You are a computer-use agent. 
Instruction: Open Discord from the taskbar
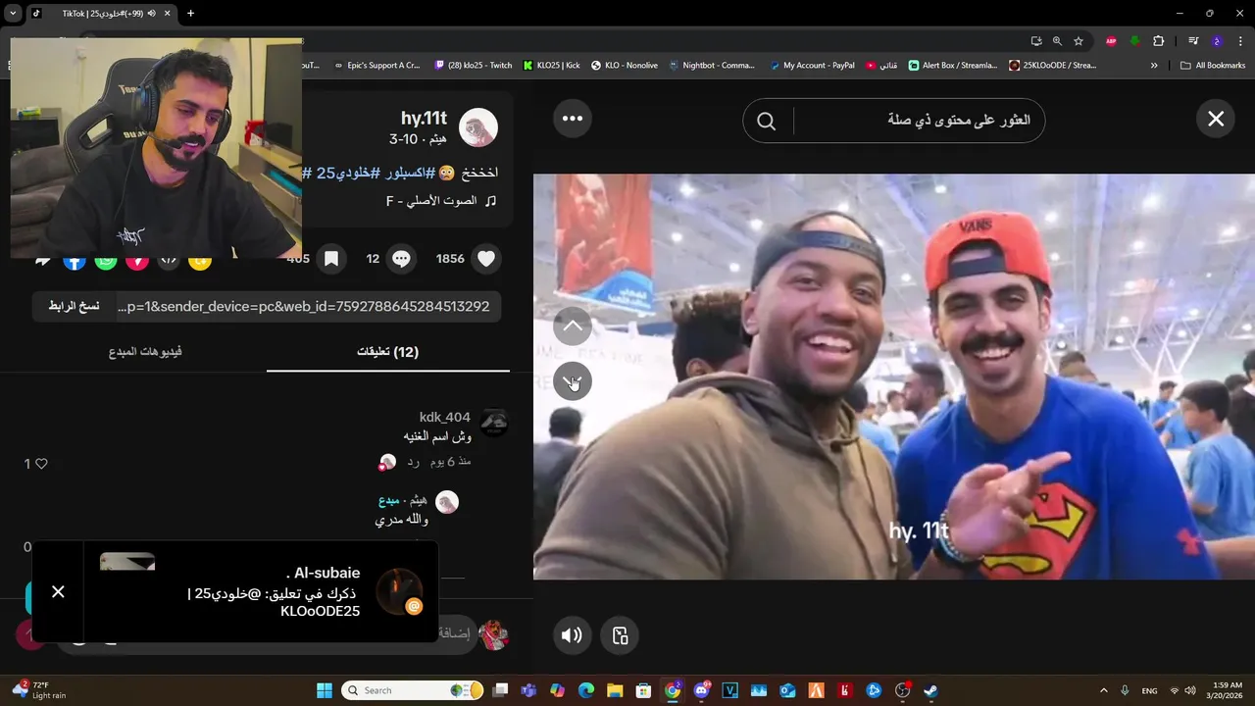(x=701, y=690)
